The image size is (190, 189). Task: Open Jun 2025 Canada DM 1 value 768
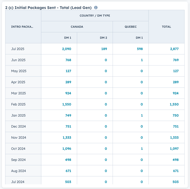pyautogui.click(x=68, y=60)
